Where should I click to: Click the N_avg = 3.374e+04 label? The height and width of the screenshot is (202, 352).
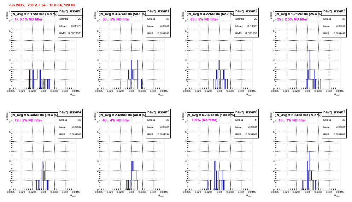(x=123, y=14)
